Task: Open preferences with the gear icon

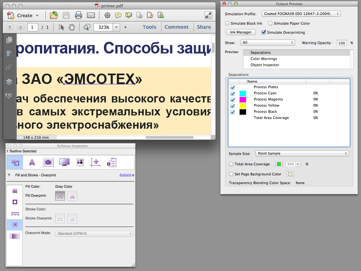Action: click(x=107, y=16)
